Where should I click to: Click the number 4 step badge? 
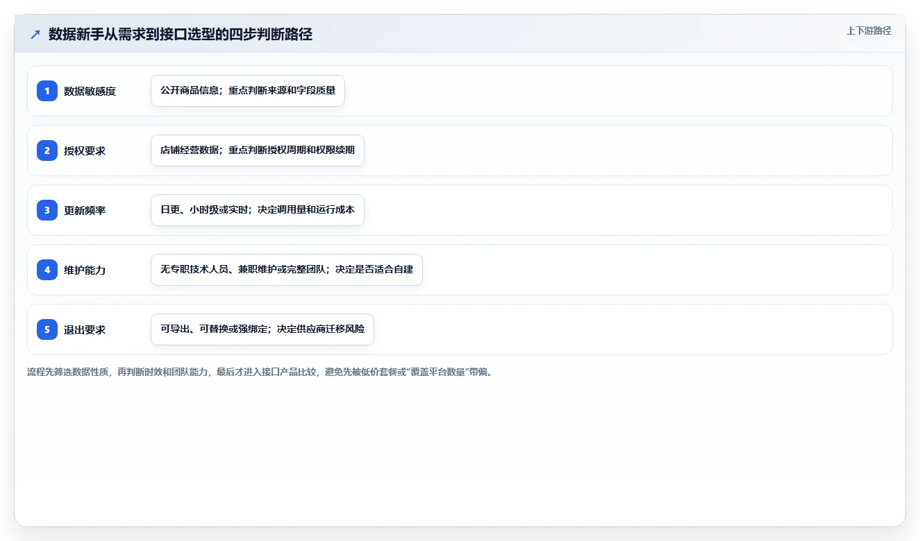point(47,270)
